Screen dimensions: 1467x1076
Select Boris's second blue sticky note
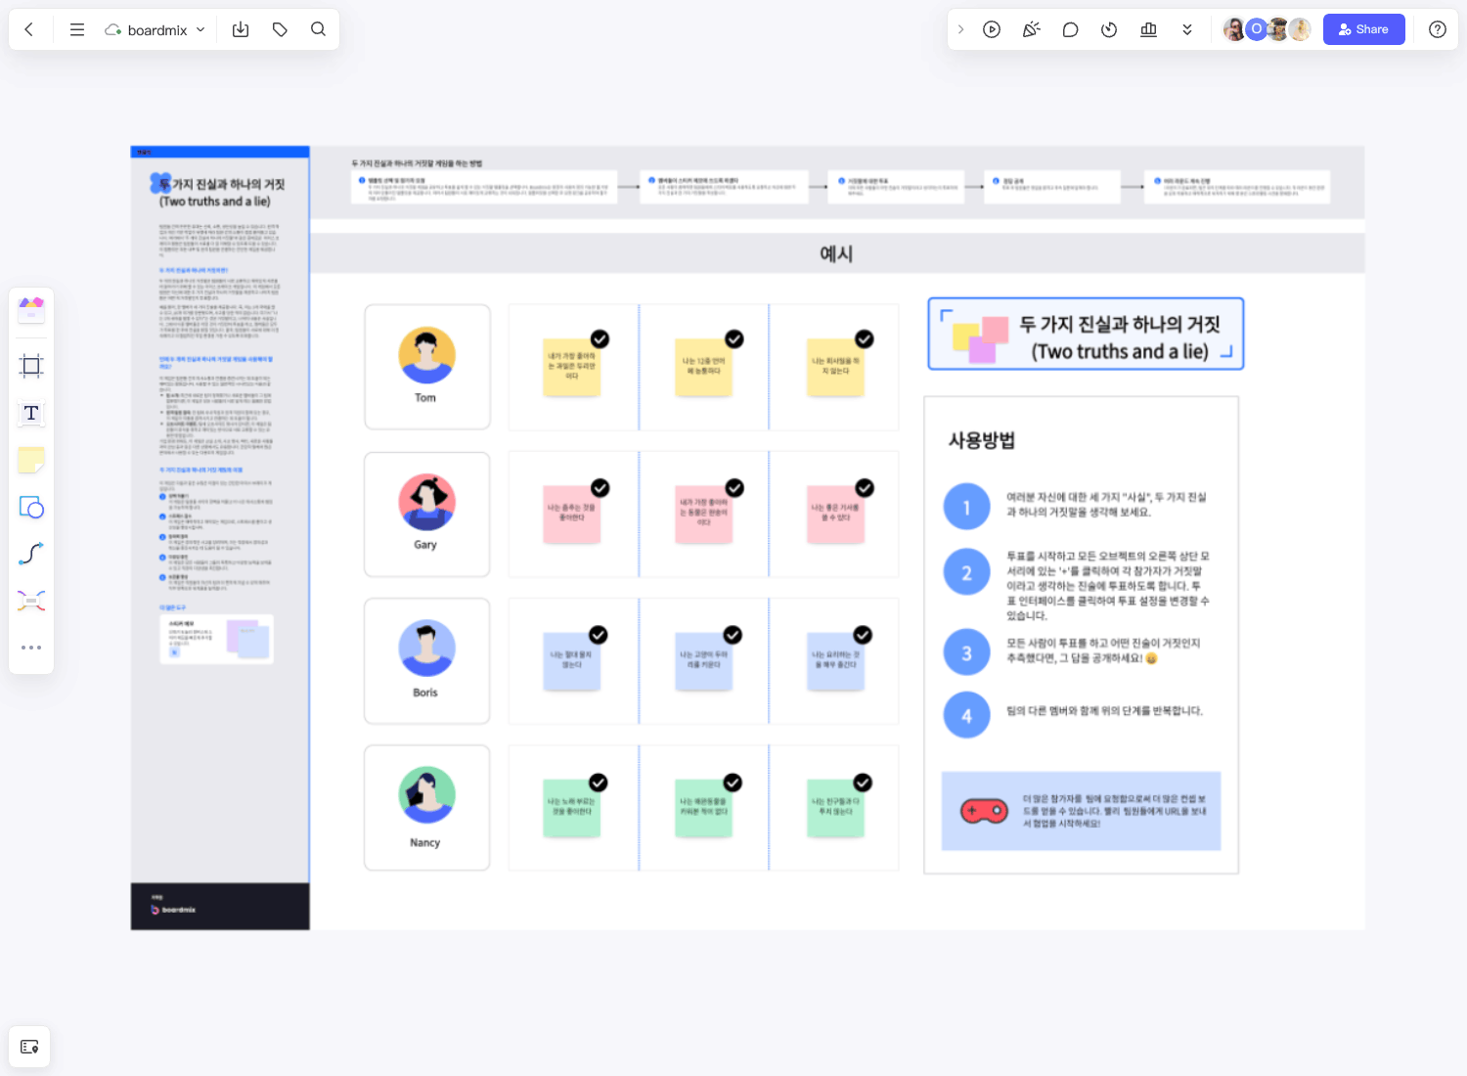point(703,661)
